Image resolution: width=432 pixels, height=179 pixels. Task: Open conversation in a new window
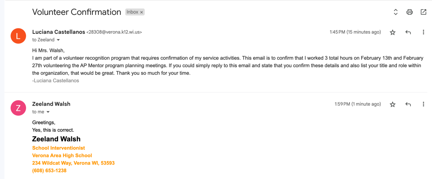pyautogui.click(x=423, y=12)
